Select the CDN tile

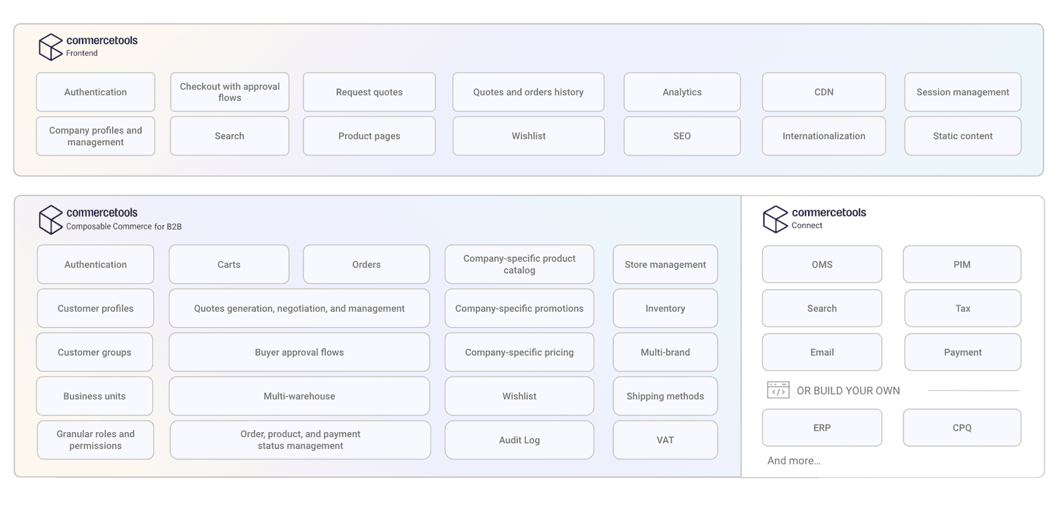[823, 92]
